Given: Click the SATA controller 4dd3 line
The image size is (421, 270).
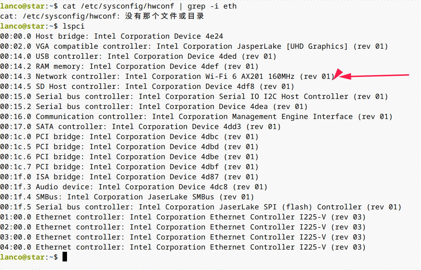Looking at the screenshot, I should point(140,127).
